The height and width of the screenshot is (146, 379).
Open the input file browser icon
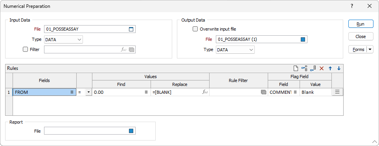pyautogui.click(x=131, y=29)
